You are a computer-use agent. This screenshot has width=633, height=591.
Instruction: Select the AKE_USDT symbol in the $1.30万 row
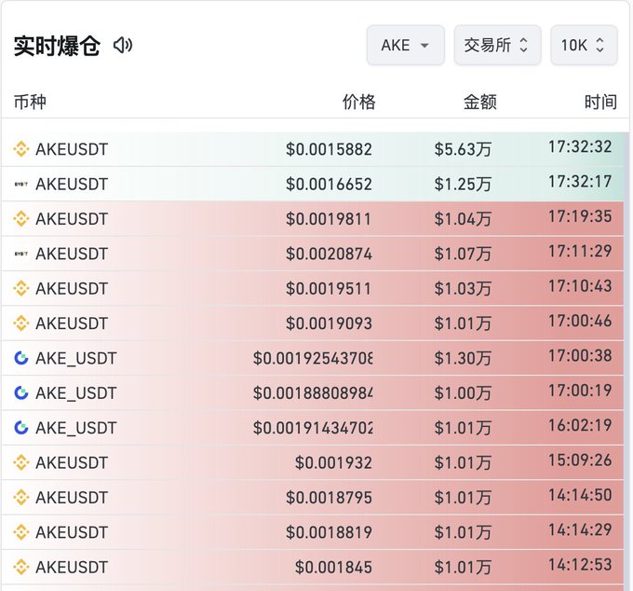pos(76,358)
